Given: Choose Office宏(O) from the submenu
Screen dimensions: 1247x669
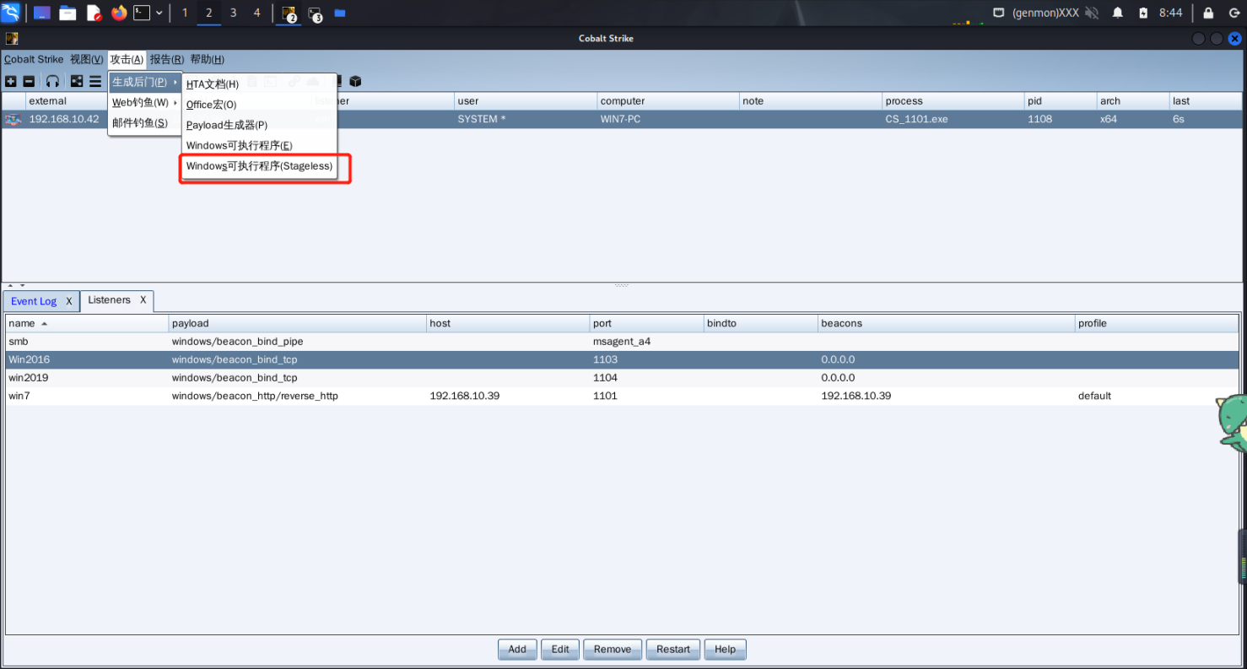Looking at the screenshot, I should (x=260, y=105).
